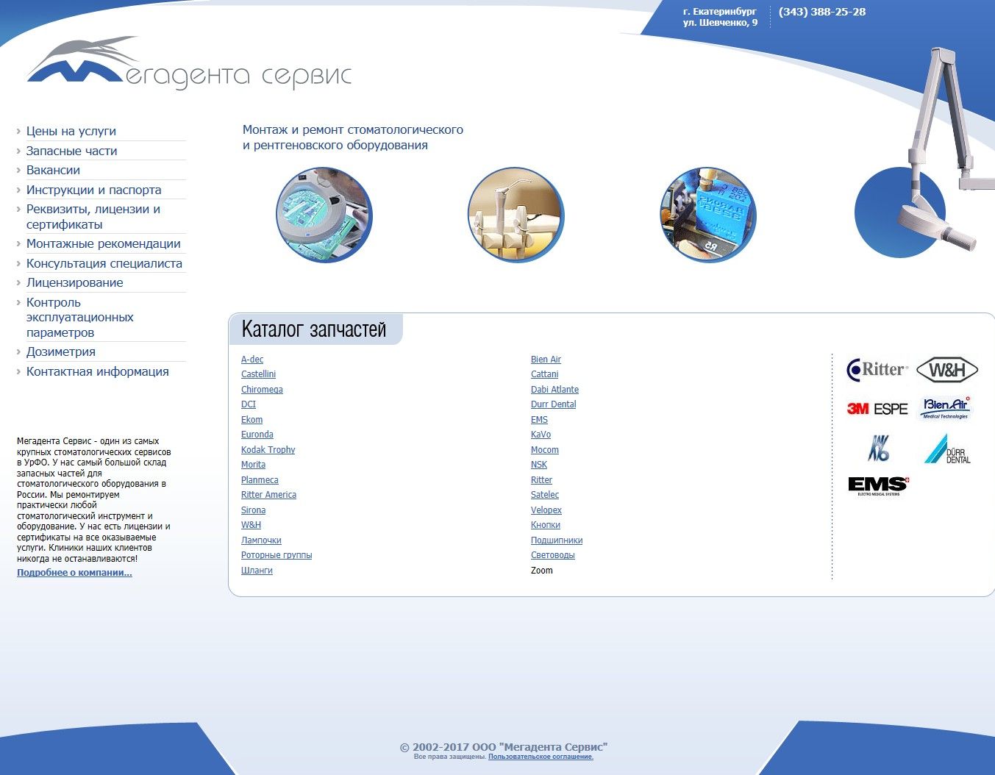The width and height of the screenshot is (995, 775).
Task: Open Цены на услуги menu item
Action: pos(71,131)
